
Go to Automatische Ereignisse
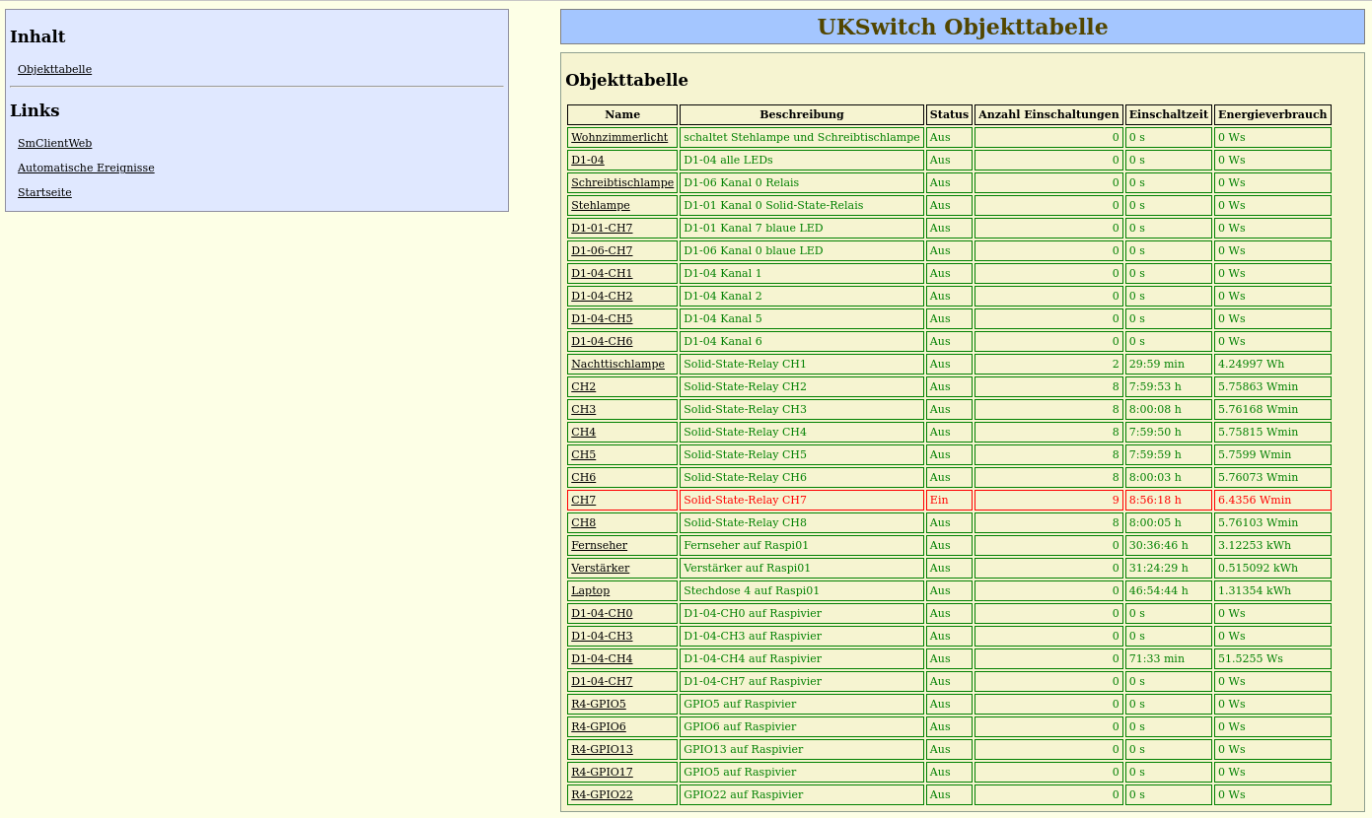pyautogui.click(x=86, y=168)
